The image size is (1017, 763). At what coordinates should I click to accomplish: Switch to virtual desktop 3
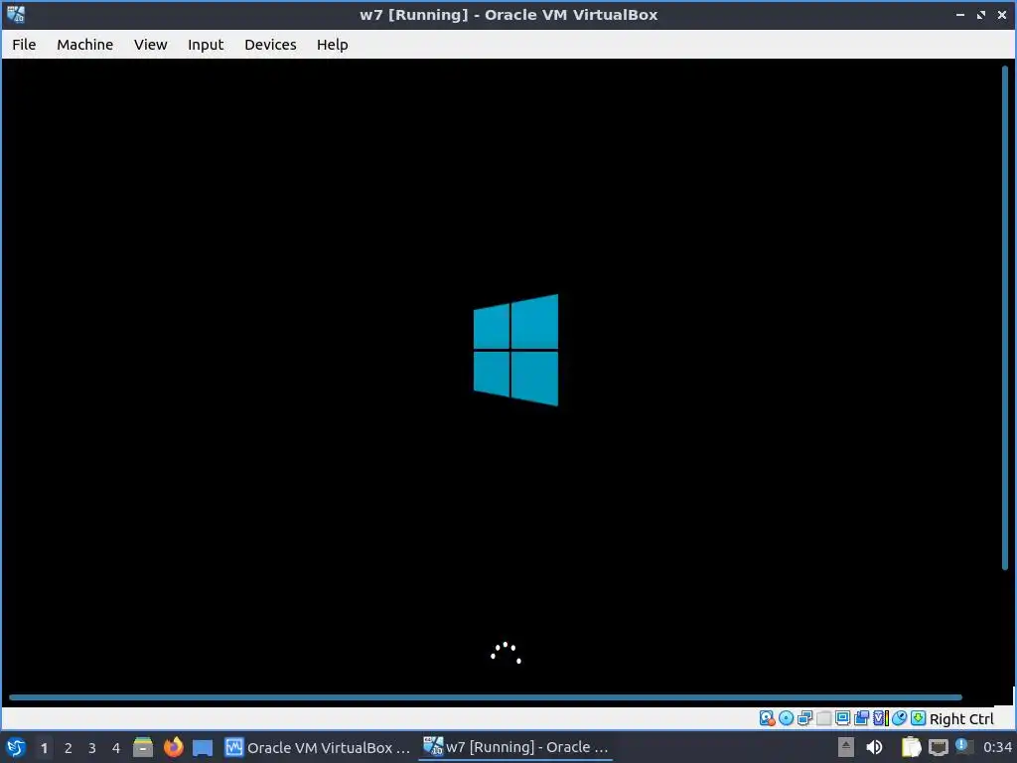[92, 748]
